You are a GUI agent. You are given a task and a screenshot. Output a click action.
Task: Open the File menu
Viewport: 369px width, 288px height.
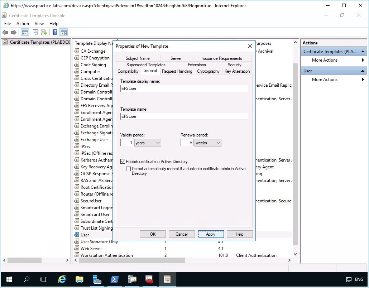(8, 24)
